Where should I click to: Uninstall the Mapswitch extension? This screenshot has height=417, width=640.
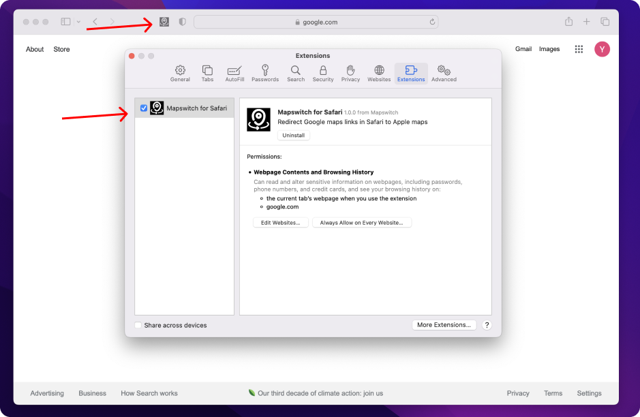pyautogui.click(x=293, y=135)
